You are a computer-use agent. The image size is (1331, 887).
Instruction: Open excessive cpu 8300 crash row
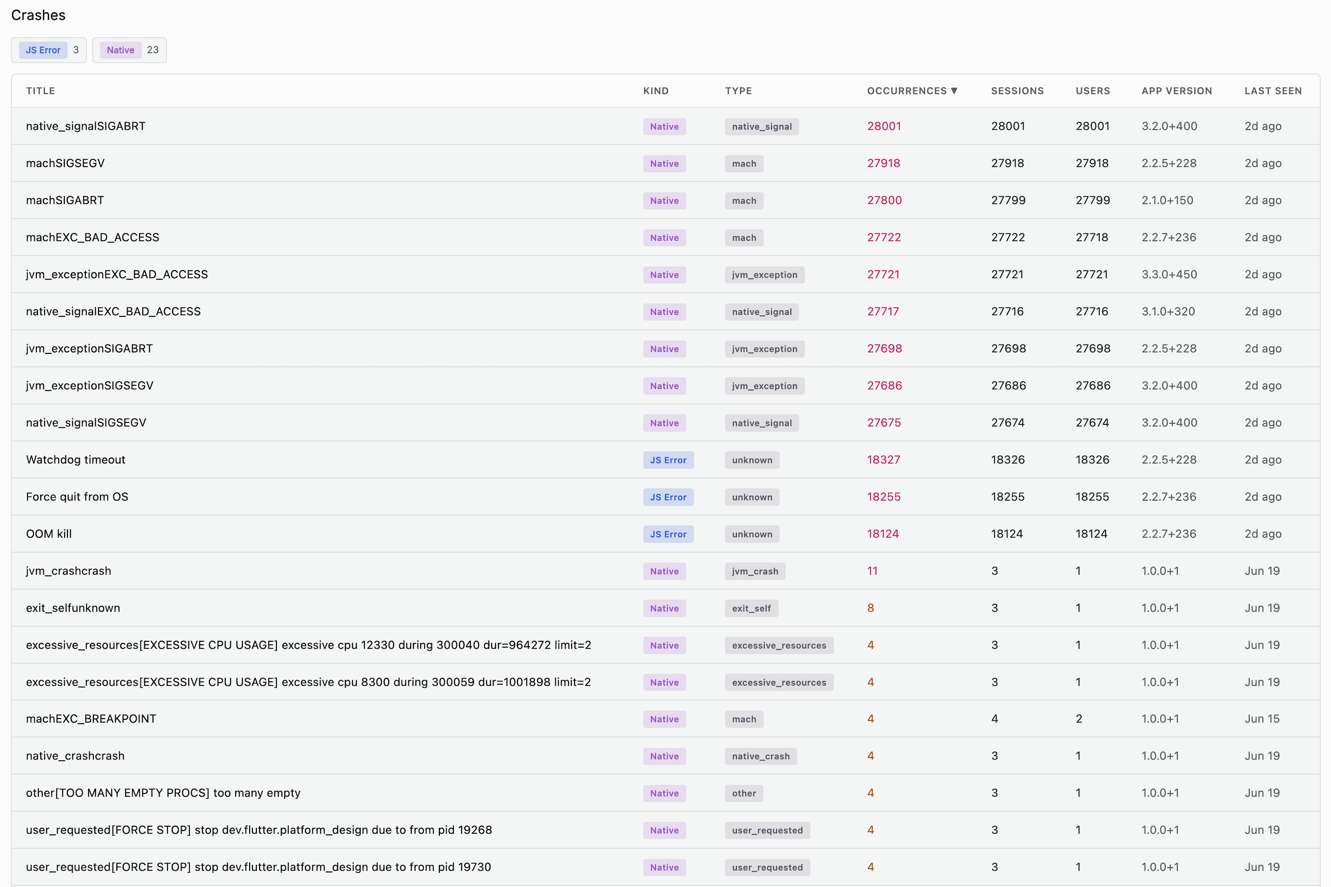point(665,682)
